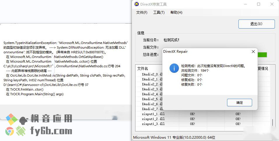The height and width of the screenshot is (141, 279).
Task: Select the XAudio2_1.dll row
Action: tap(152, 79)
